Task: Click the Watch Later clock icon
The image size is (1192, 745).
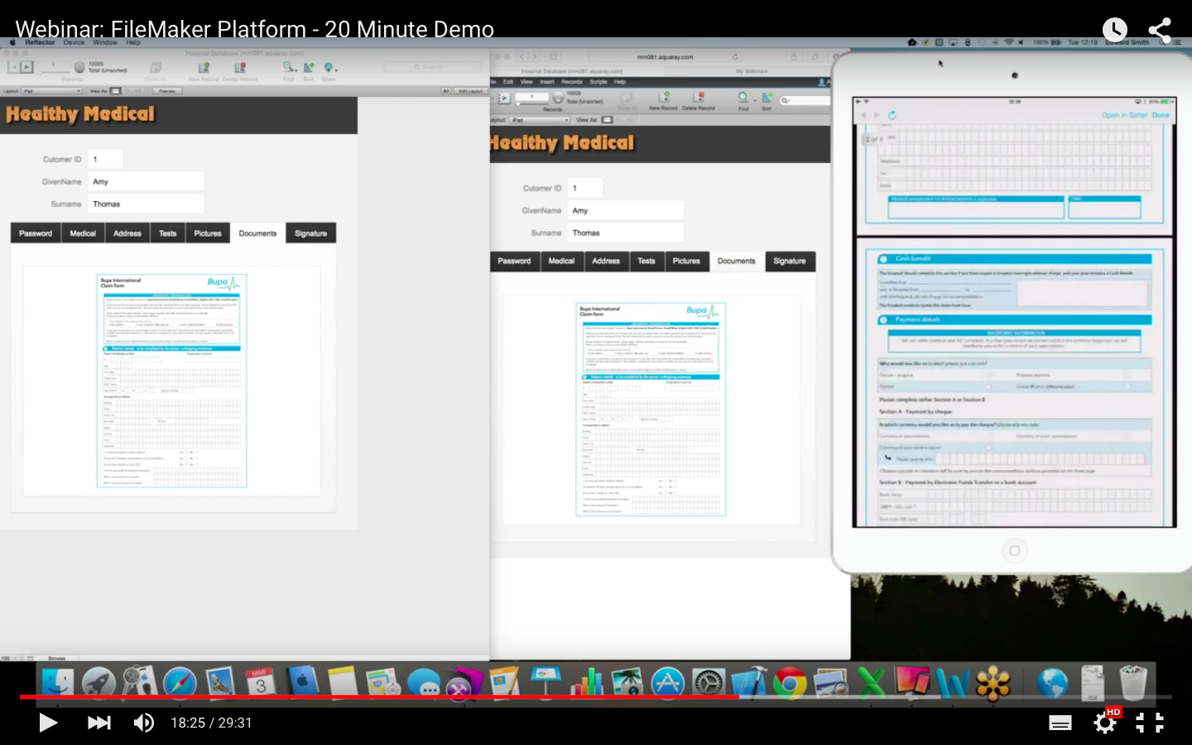Action: point(1114,31)
